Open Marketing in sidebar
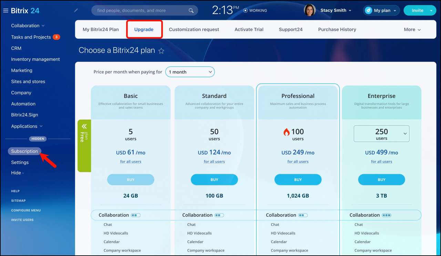Image resolution: width=441 pixels, height=256 pixels. click(22, 70)
